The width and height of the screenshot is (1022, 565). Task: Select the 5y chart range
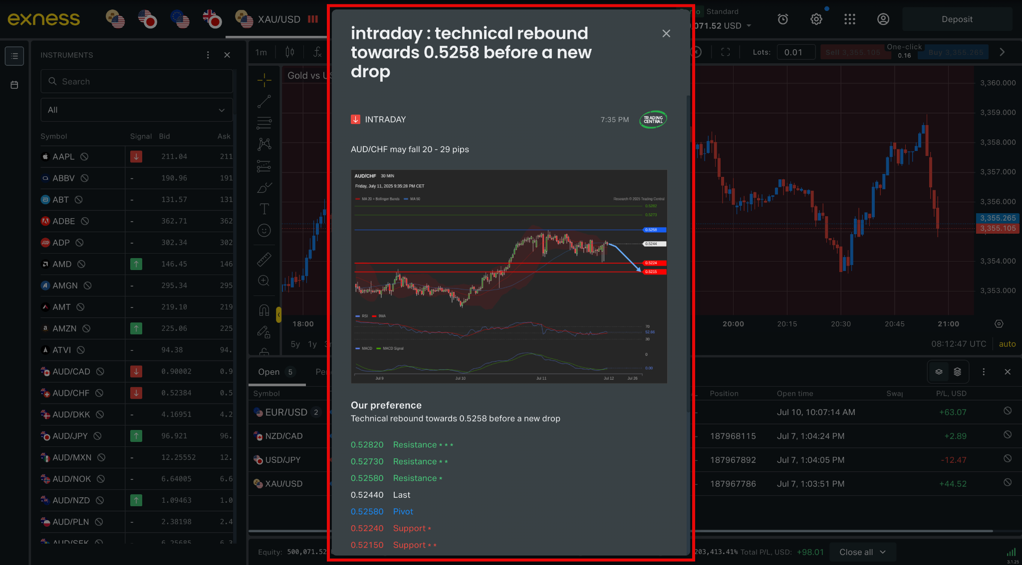coord(295,344)
